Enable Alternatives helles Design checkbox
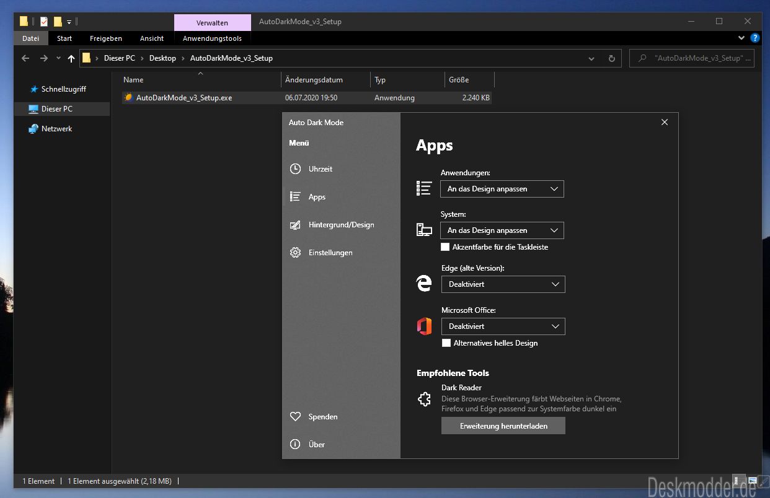 point(446,343)
